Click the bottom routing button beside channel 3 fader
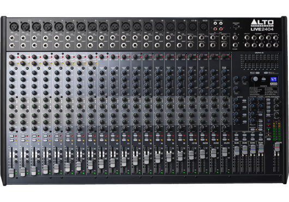This screenshot has height=202, width=289. 38,161
